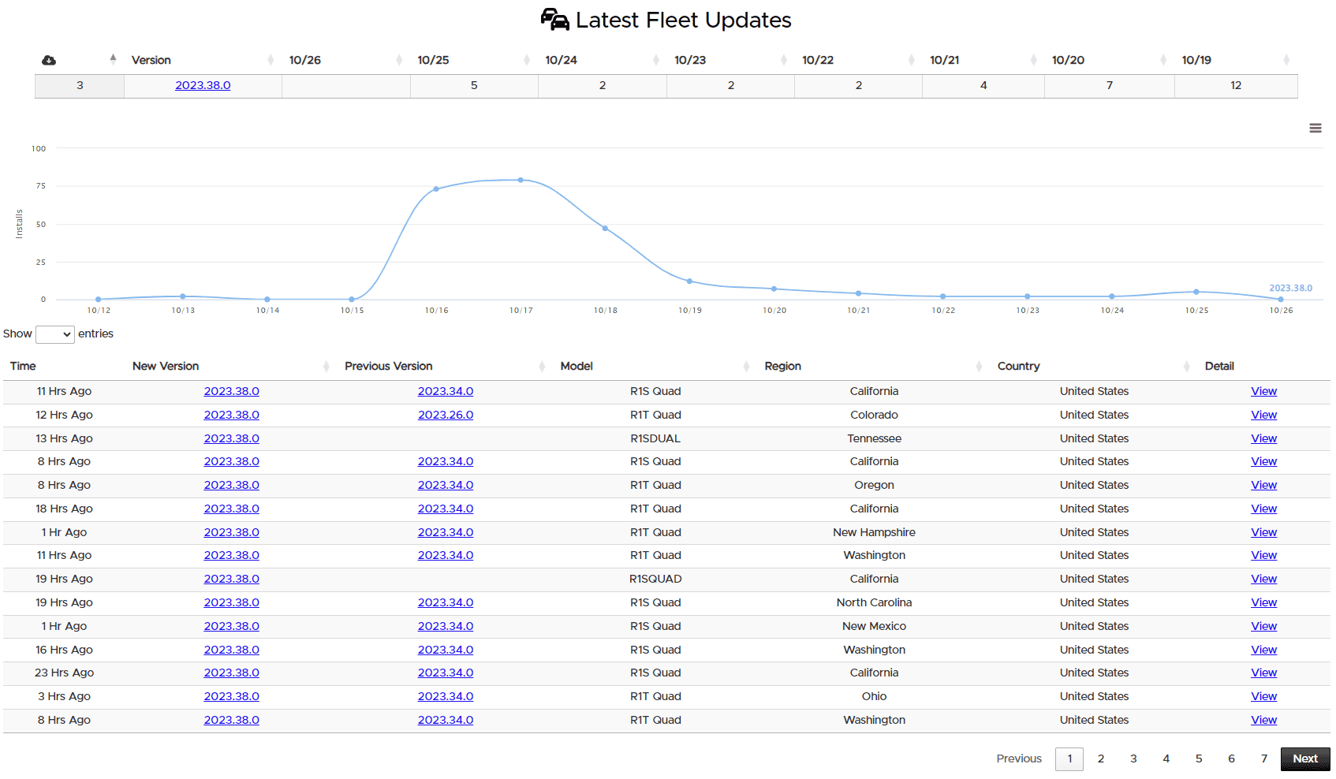Go to page 5 of results

1199,758
